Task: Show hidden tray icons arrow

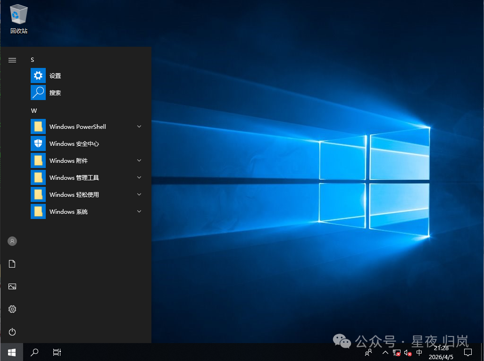Action: (385, 353)
